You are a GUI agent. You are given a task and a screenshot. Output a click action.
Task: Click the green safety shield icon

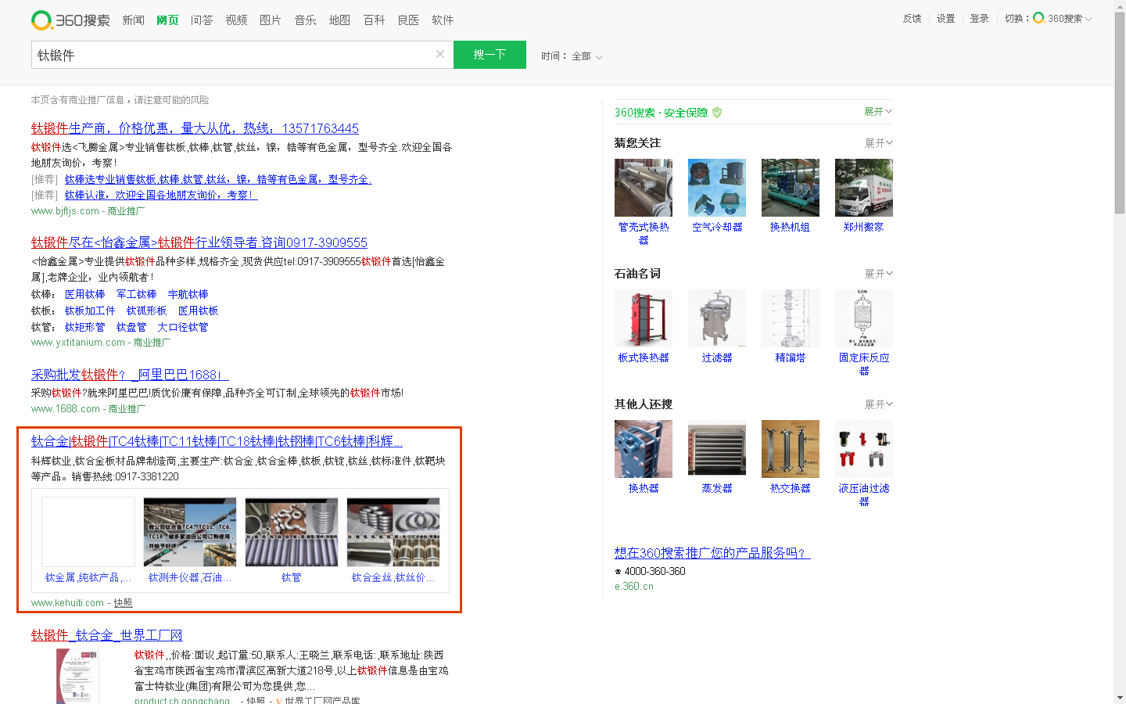pos(717,113)
